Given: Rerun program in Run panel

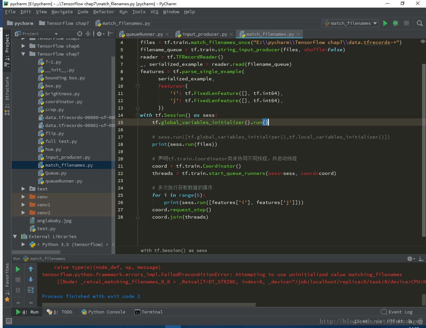Looking at the screenshot, I should (18, 269).
